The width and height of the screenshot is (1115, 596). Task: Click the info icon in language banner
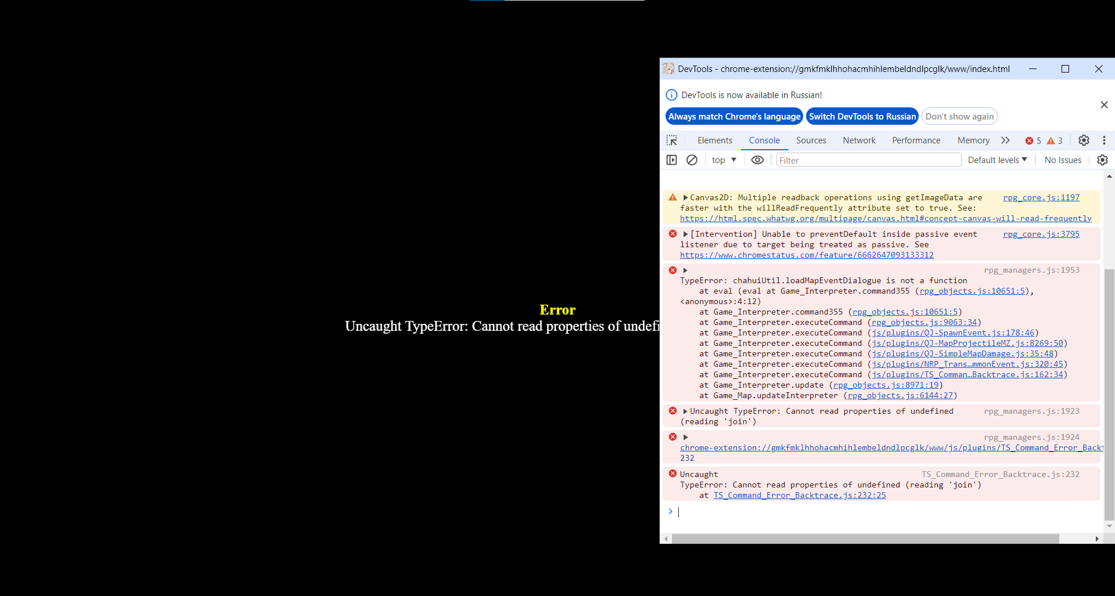[671, 95]
